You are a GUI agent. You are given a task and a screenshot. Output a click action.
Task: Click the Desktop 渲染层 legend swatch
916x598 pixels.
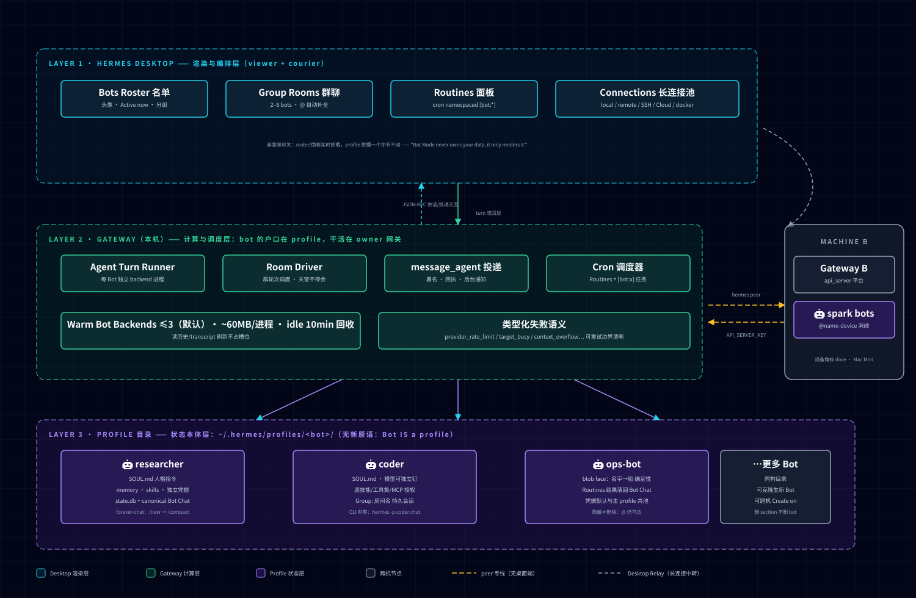(x=41, y=573)
